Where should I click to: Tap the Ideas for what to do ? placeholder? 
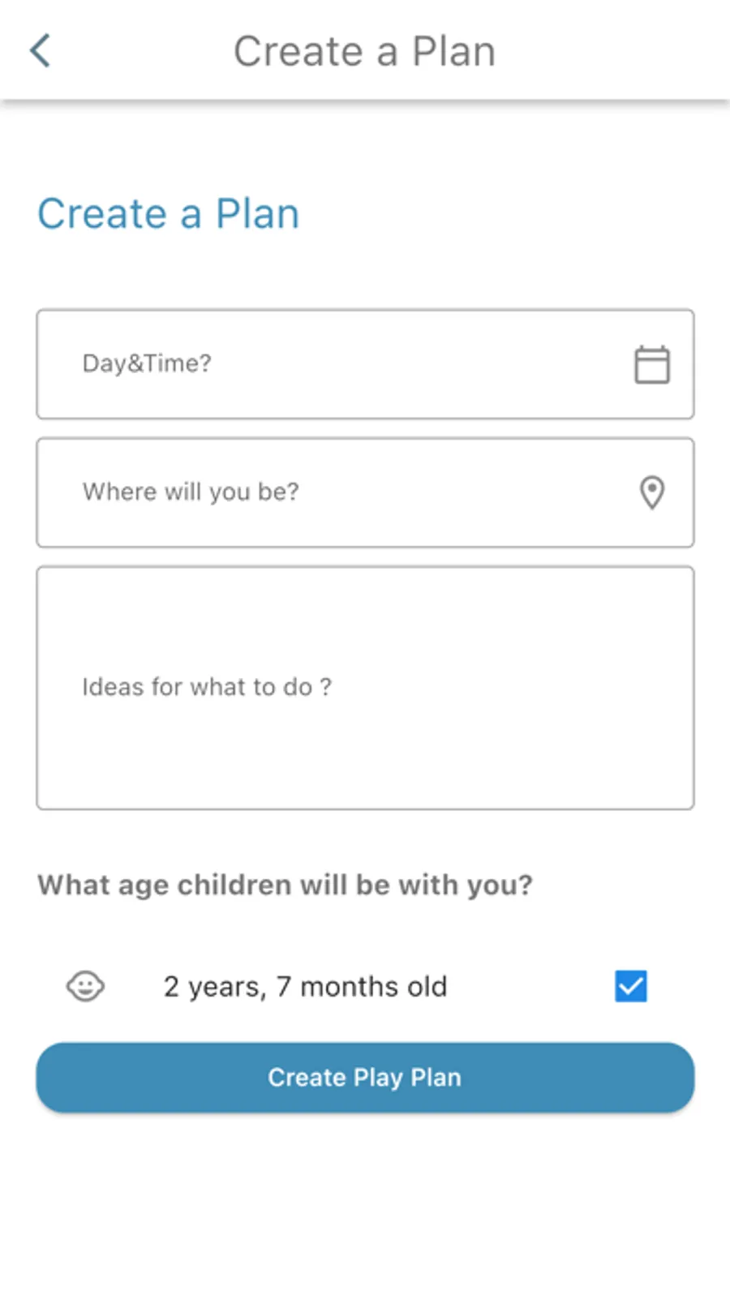207,687
